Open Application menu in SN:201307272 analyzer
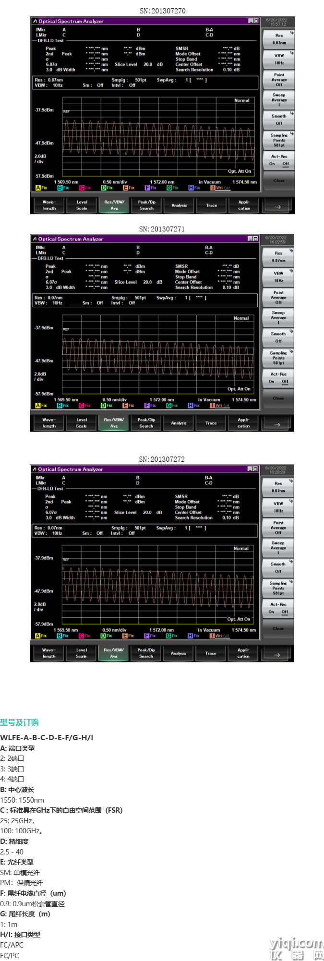Viewport: 324px width, 961px height. pos(243,654)
